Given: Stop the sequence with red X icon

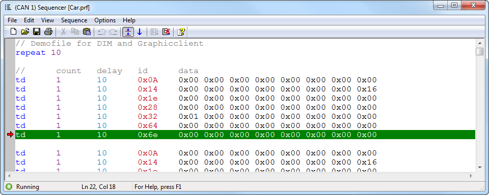Looking at the screenshot, I should click(166, 31).
